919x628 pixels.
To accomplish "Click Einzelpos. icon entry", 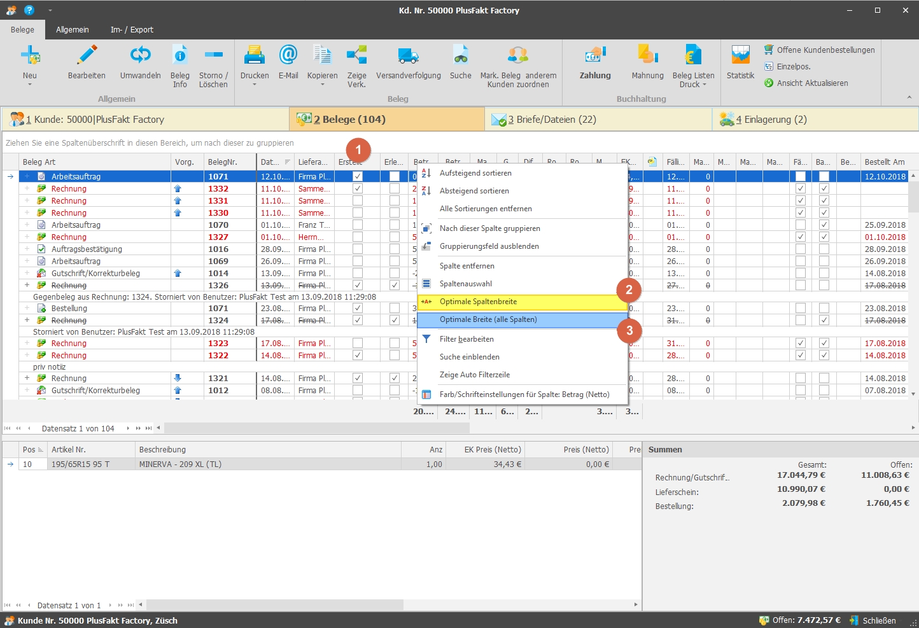I will (x=787, y=66).
